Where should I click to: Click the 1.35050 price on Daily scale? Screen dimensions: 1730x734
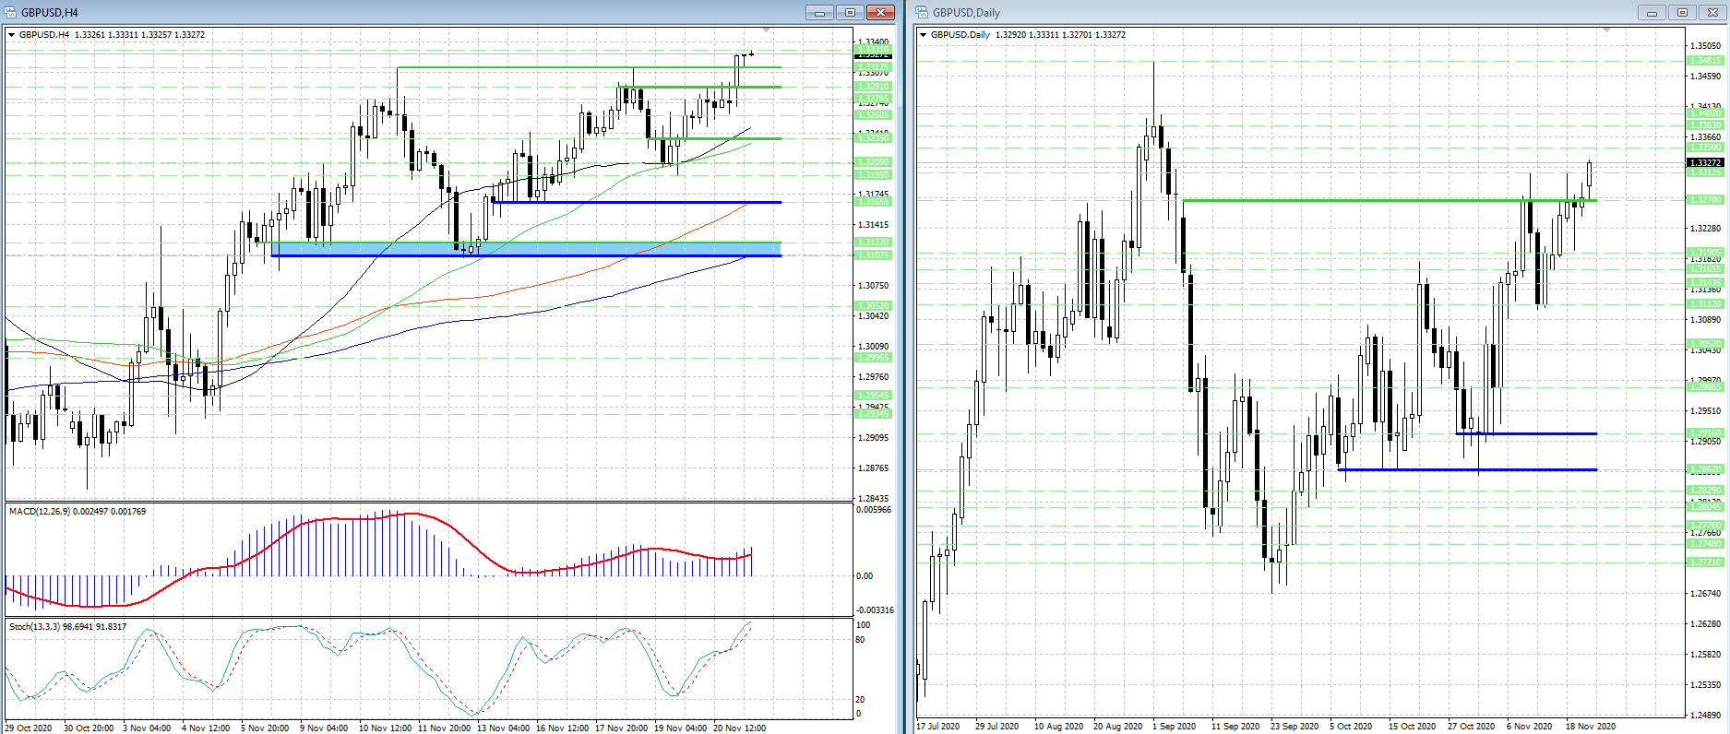pos(1705,45)
